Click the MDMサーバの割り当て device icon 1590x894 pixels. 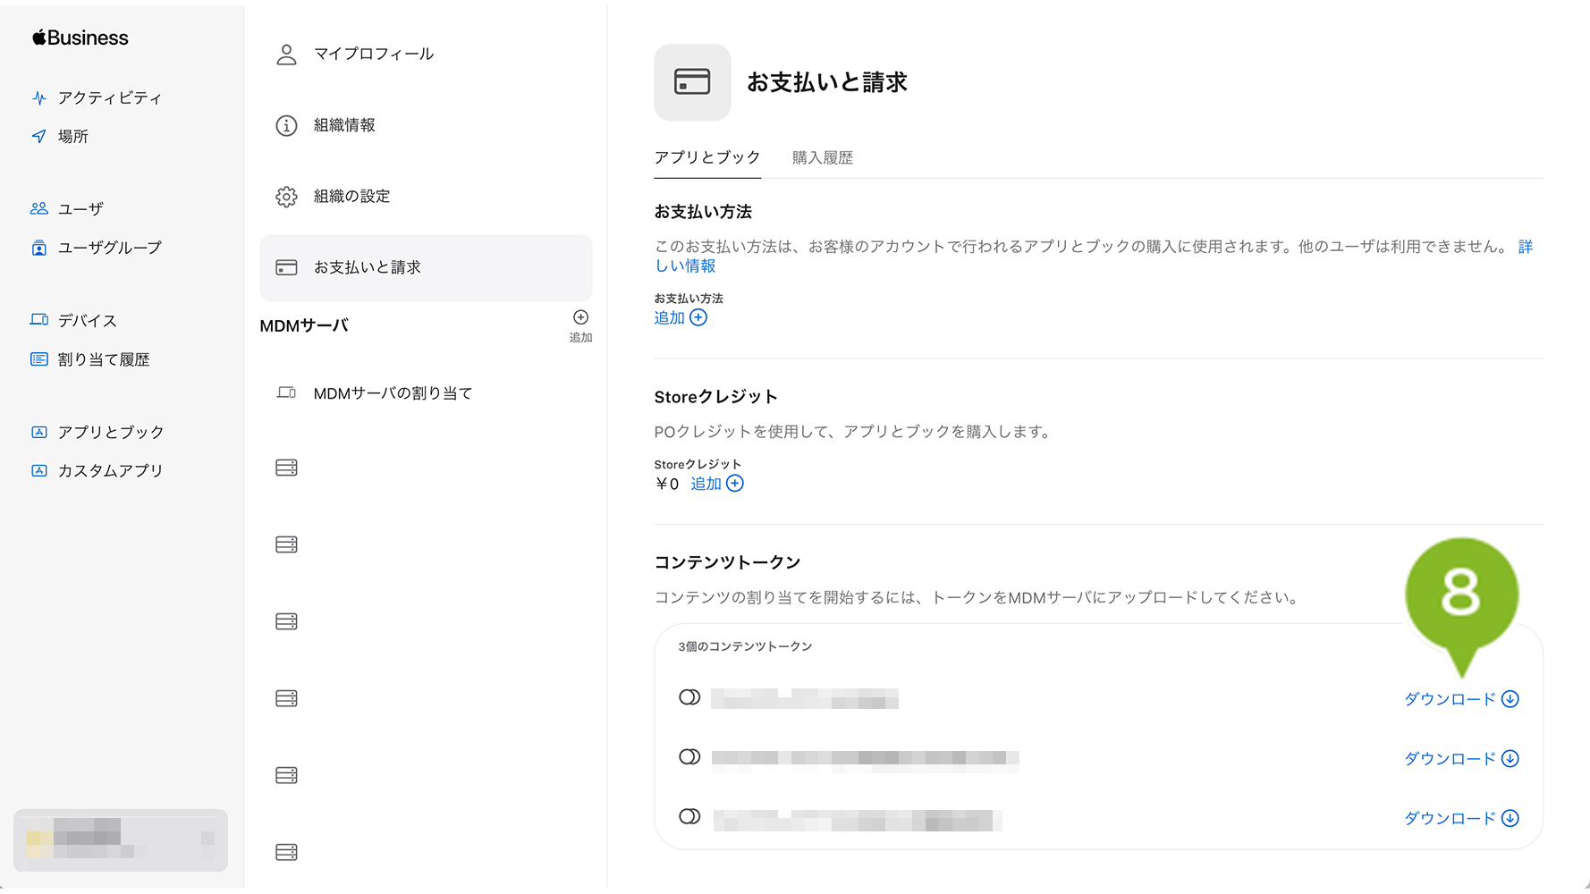[286, 392]
